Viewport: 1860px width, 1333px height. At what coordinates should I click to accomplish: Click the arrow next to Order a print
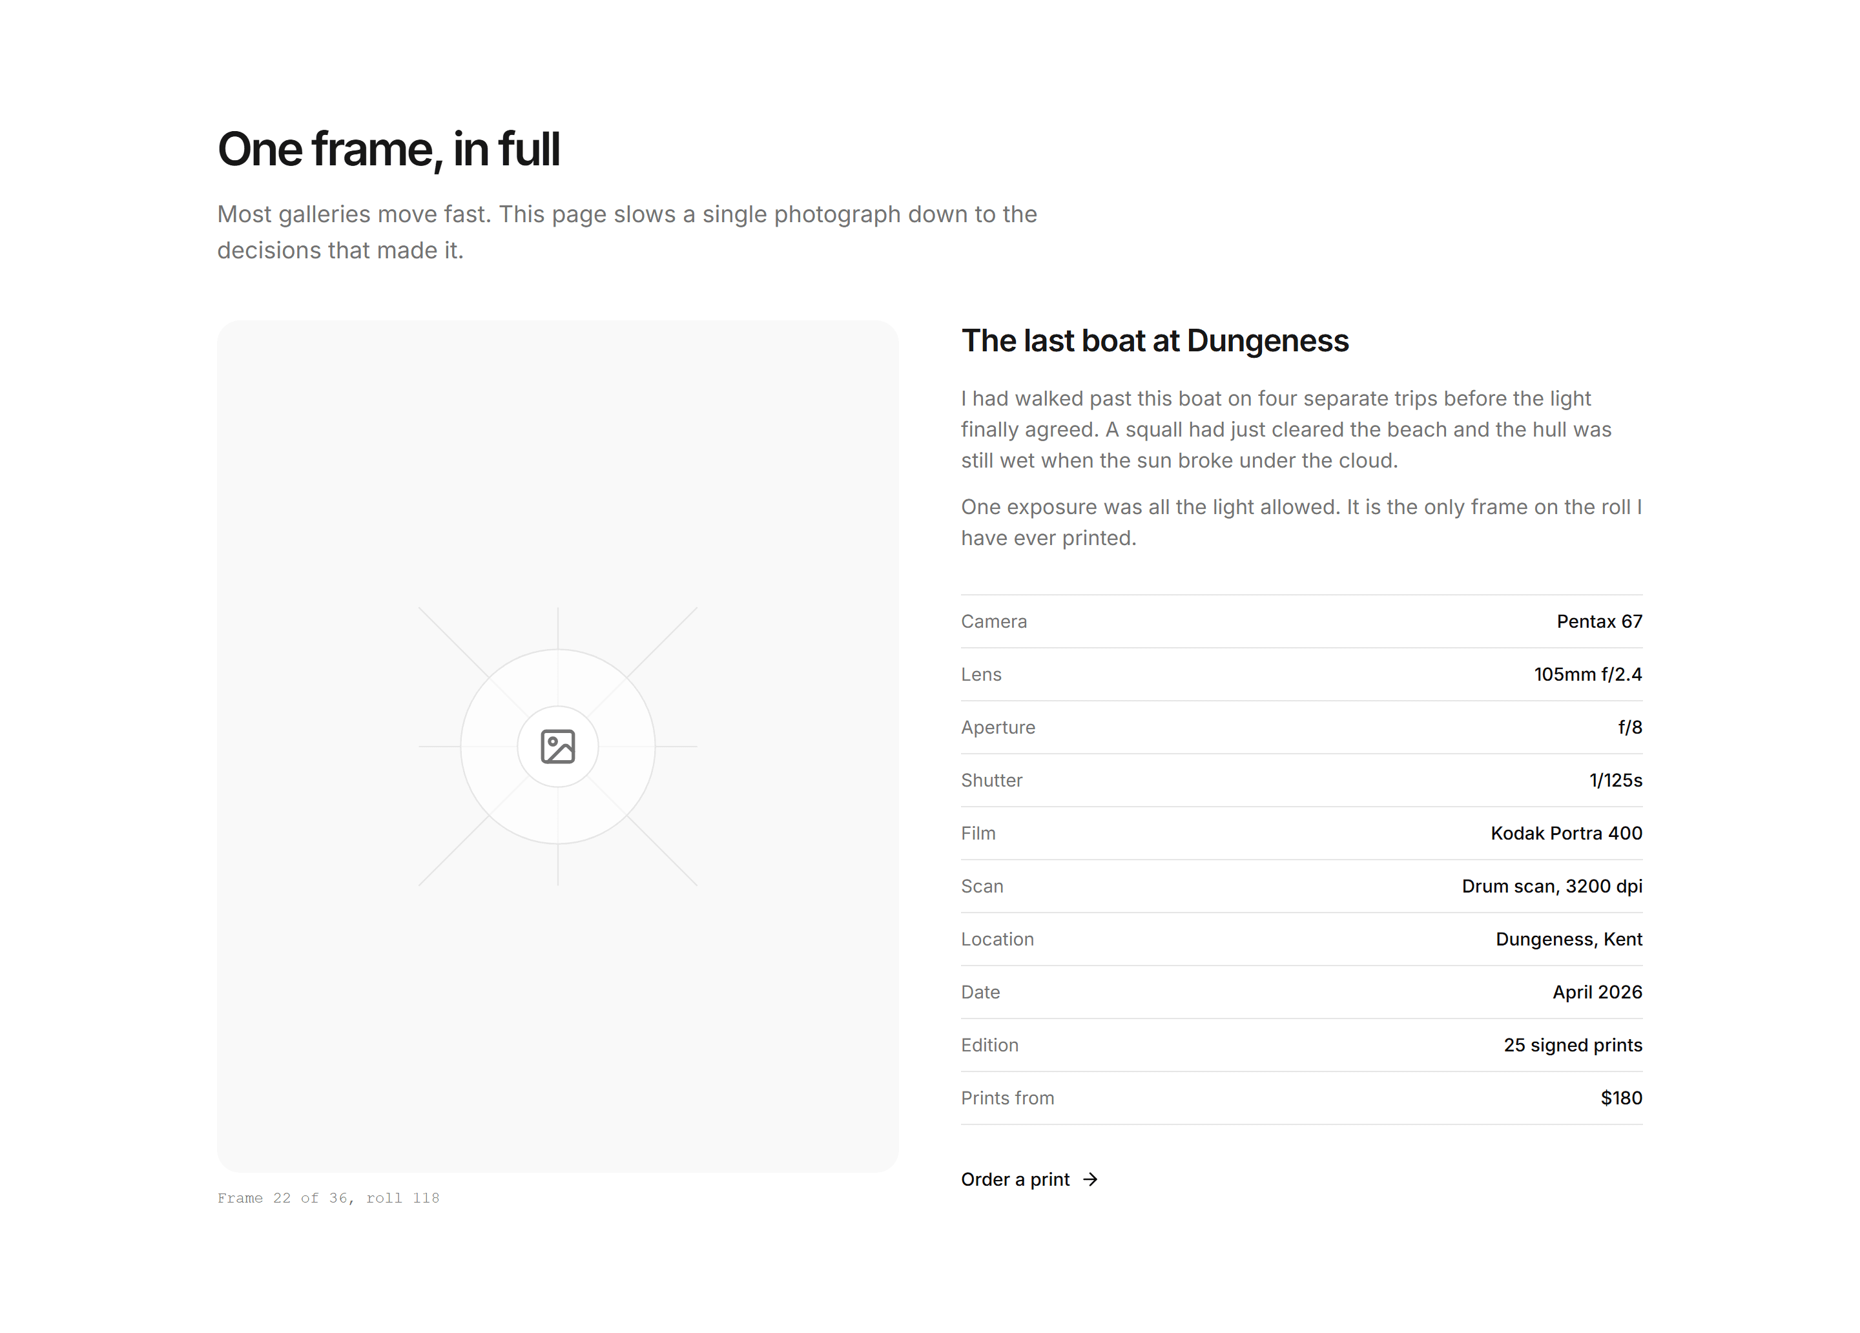tap(1090, 1179)
